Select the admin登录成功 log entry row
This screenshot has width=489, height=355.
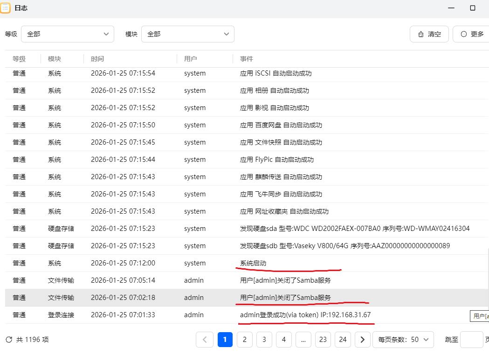[305, 315]
